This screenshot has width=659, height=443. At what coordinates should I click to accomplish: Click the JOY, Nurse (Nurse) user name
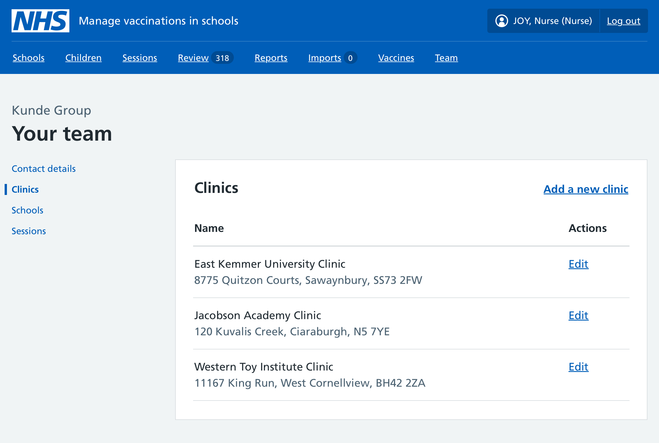pyautogui.click(x=553, y=21)
